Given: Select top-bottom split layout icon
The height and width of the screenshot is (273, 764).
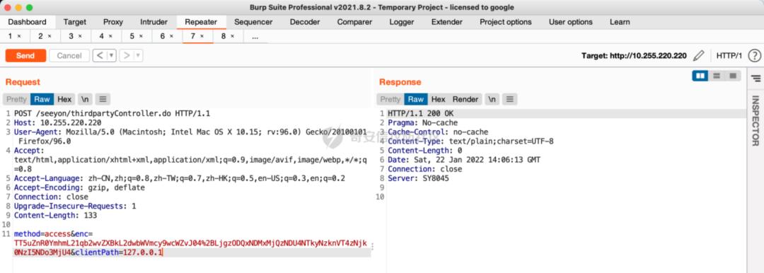Looking at the screenshot, I should coord(716,76).
